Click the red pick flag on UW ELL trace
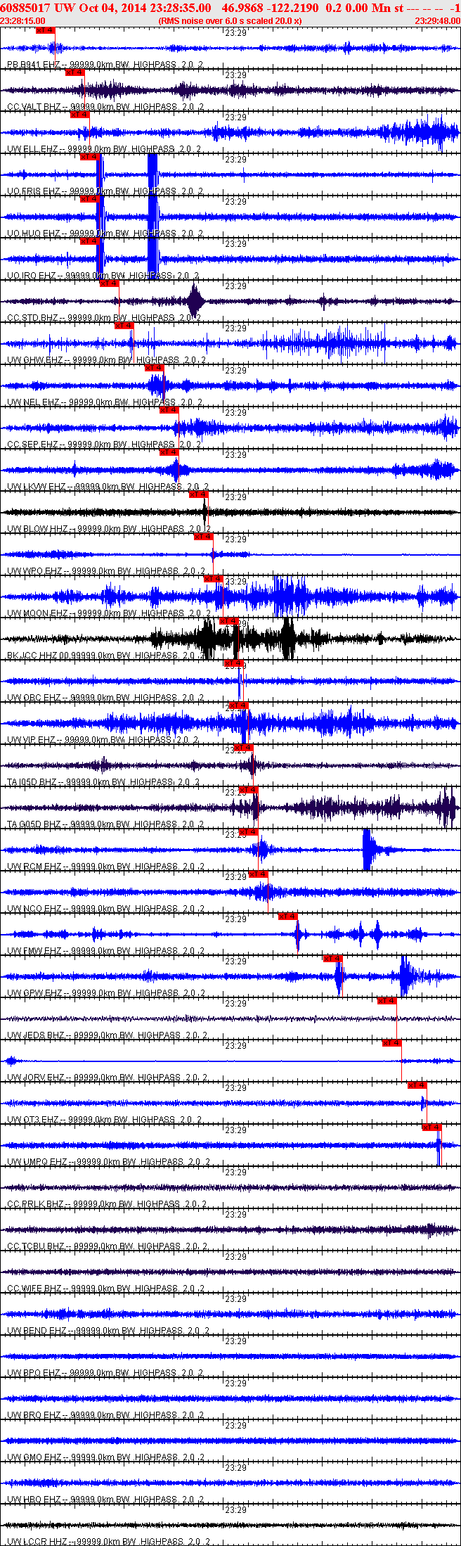Screen dimensions: 461x1546 pos(80,115)
